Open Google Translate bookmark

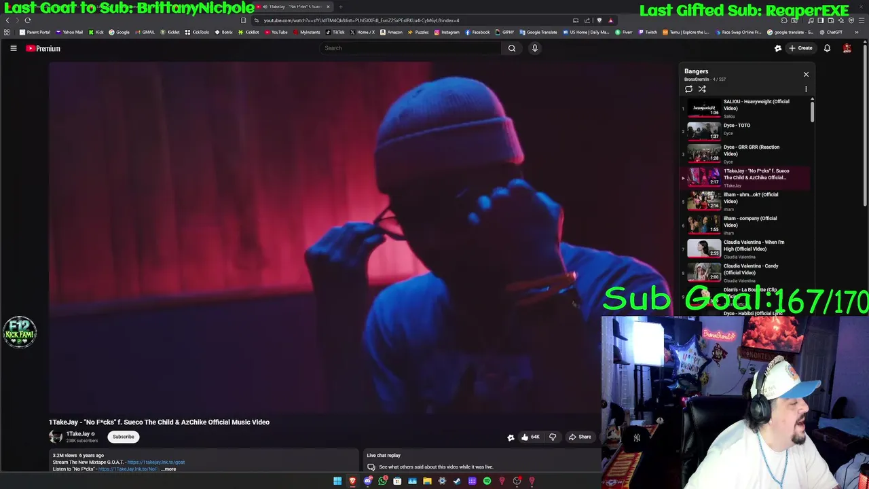[538, 32]
